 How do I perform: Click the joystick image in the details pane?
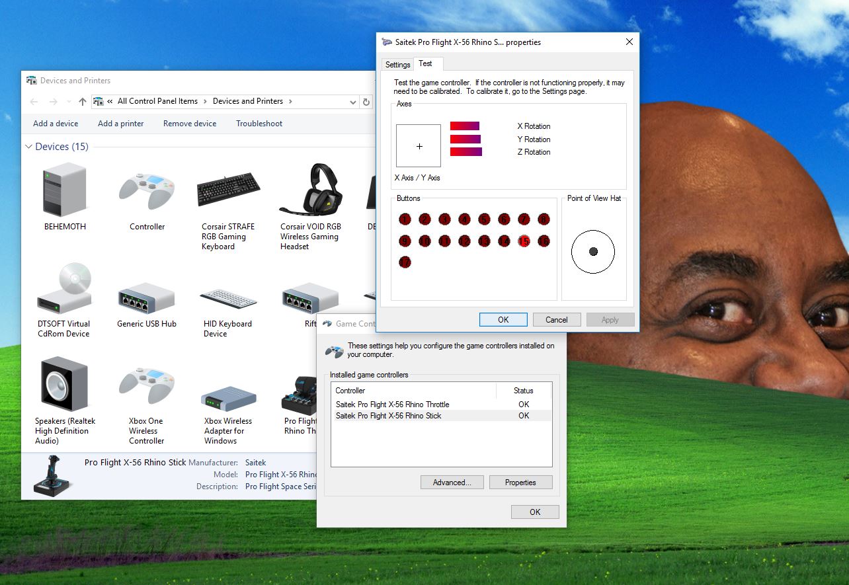[52, 475]
